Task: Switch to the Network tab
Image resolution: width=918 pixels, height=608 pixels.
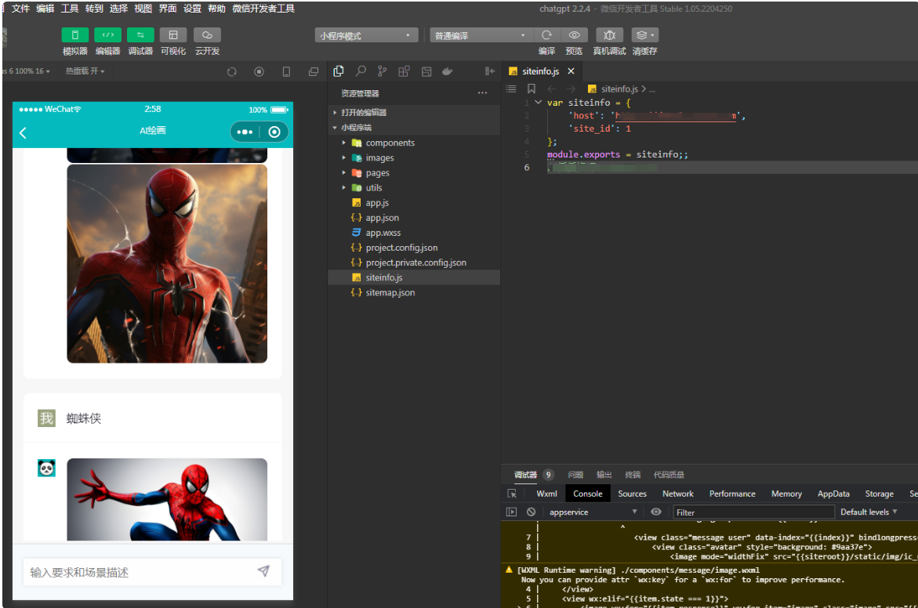Action: [x=677, y=494]
